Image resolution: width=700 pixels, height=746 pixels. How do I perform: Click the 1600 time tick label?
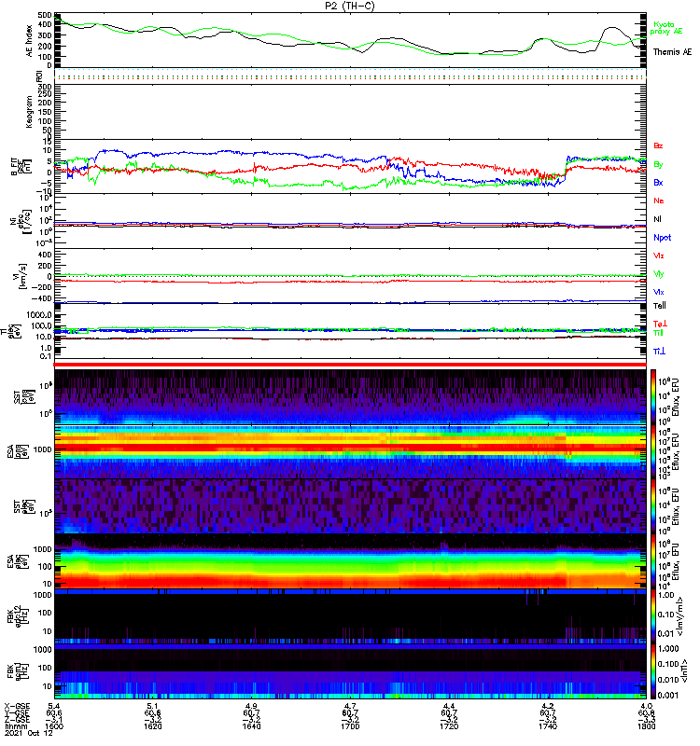pos(54,726)
